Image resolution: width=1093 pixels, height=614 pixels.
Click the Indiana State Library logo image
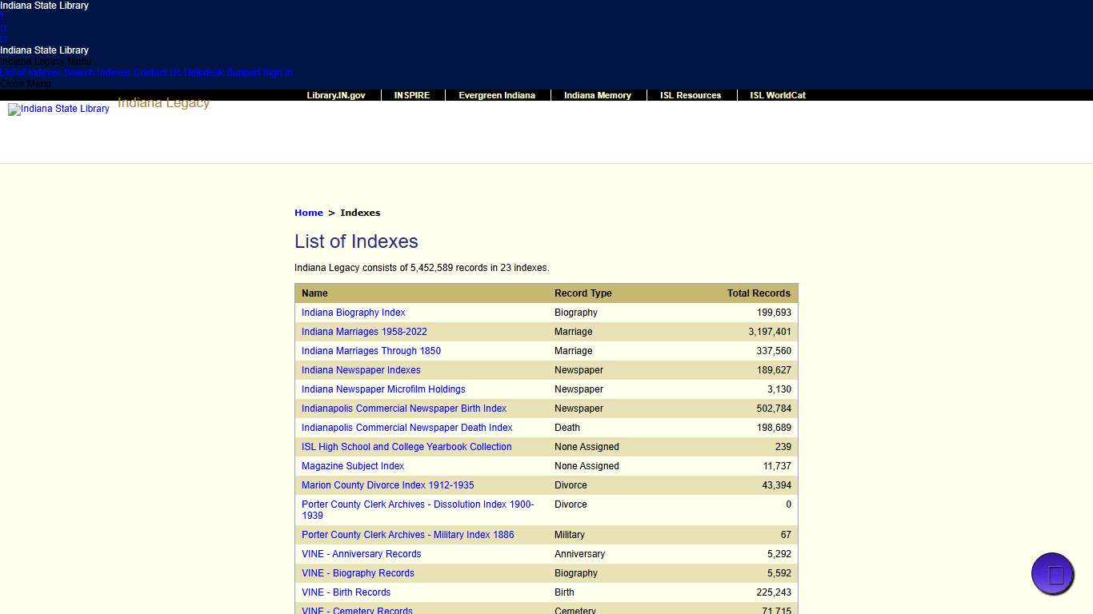click(x=58, y=110)
